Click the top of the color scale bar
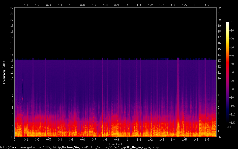Screen dimensions: 238x149 click(227, 23)
